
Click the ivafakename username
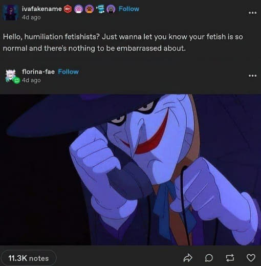42,9
